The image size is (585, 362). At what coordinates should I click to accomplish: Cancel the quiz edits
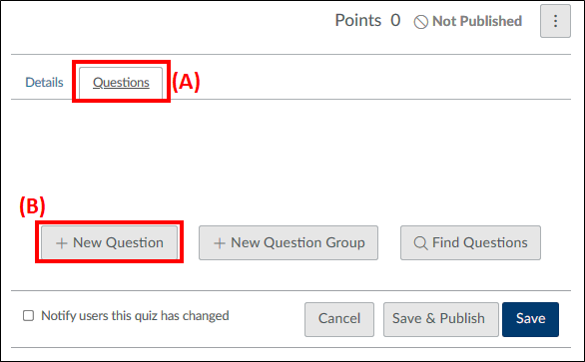339,319
